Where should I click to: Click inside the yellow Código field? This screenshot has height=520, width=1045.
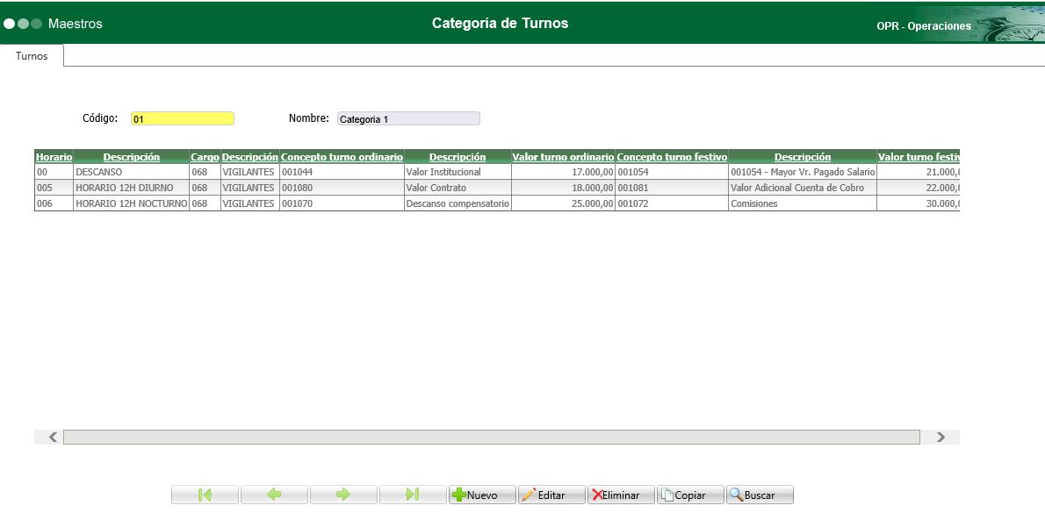point(184,118)
